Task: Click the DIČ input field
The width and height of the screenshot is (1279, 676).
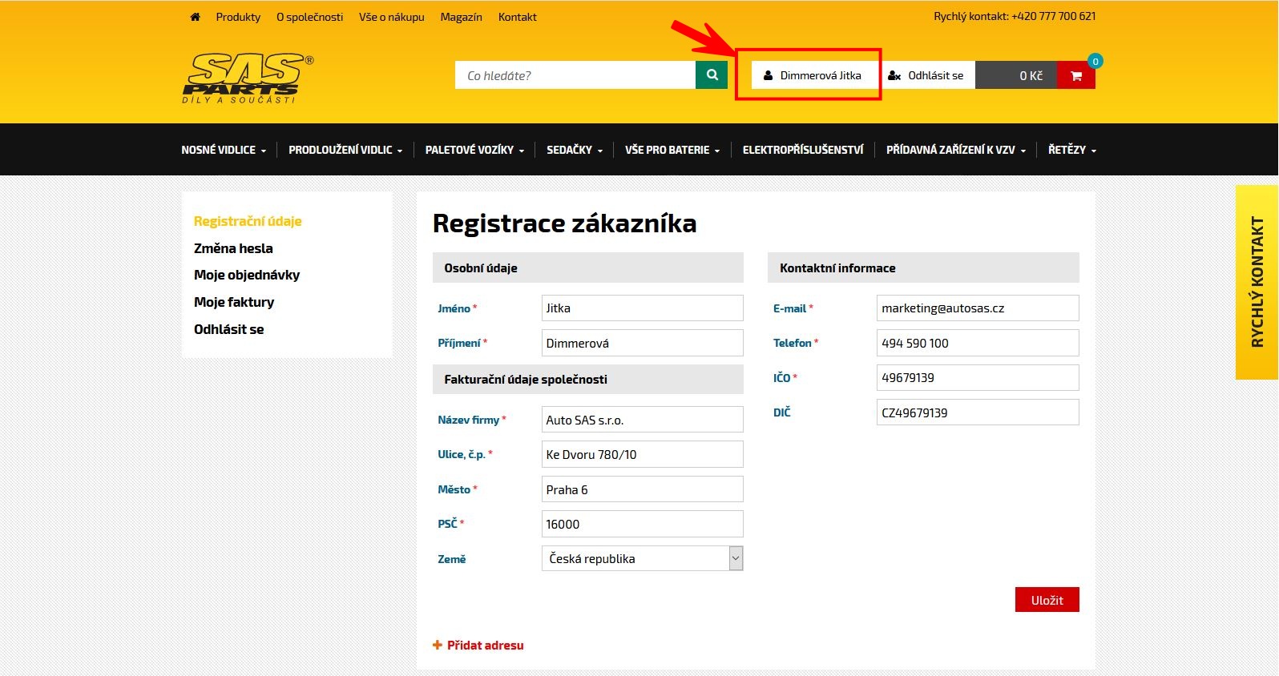Action: [978, 412]
